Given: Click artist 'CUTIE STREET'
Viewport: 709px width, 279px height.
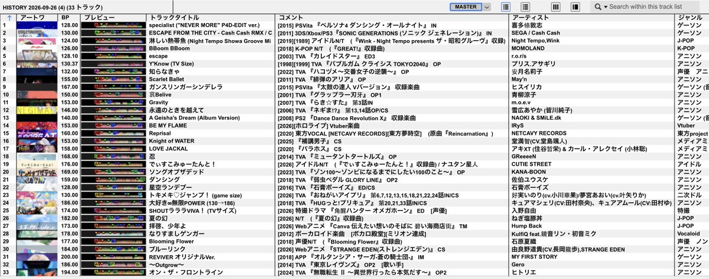Looking at the screenshot, I should point(531,164).
